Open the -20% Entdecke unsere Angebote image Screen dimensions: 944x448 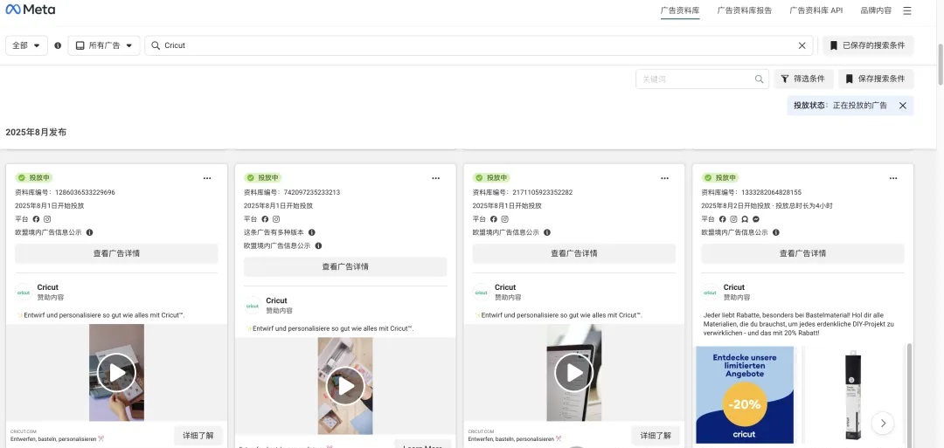744,395
